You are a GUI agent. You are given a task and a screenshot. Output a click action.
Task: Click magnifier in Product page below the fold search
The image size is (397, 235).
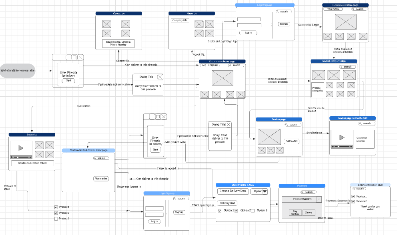point(361,123)
